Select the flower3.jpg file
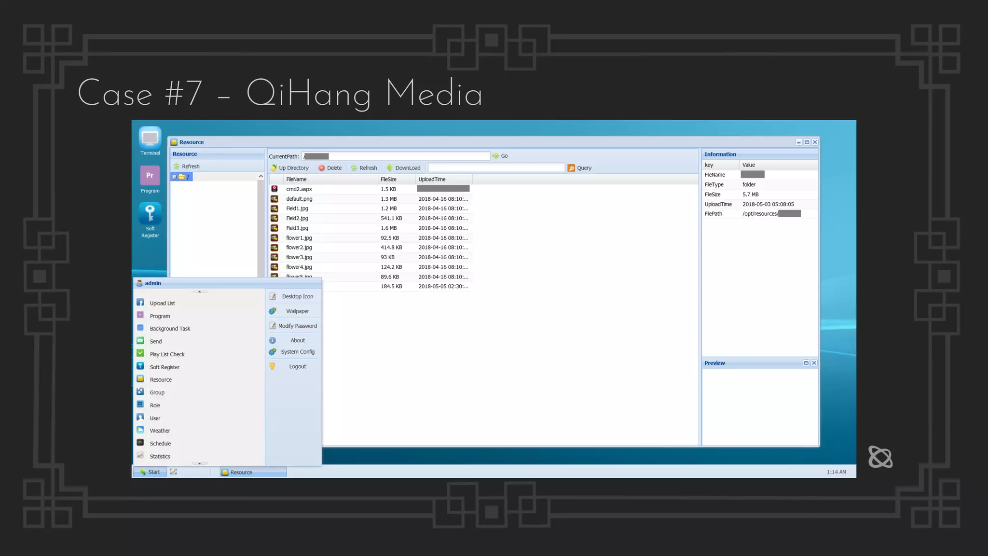This screenshot has height=556, width=988. pyautogui.click(x=370, y=257)
